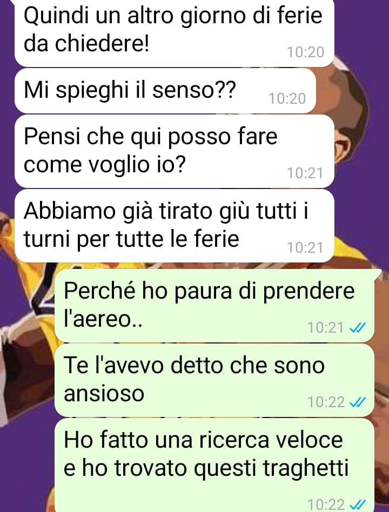The height and width of the screenshot is (512, 389).
Task: Select the 'Quindi un altro giorno di ferie' message
Action: [175, 32]
